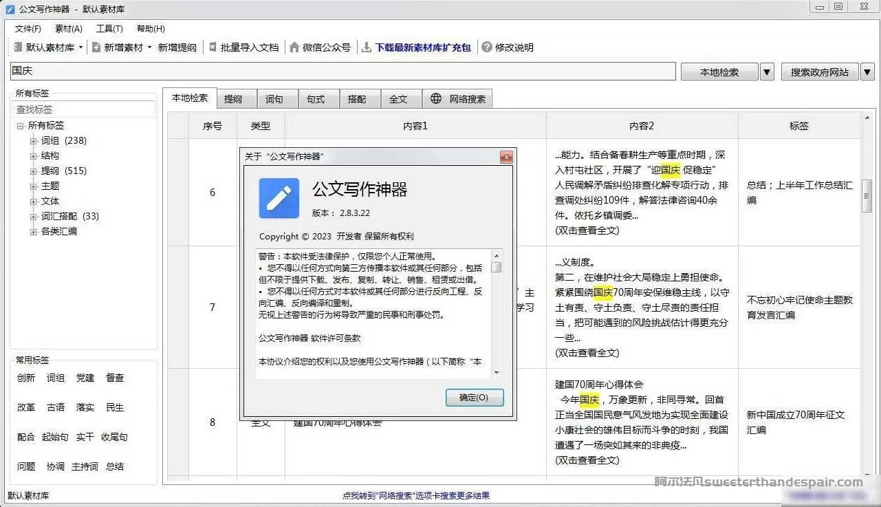Select result row number 7
This screenshot has width=881, height=507.
click(x=213, y=308)
